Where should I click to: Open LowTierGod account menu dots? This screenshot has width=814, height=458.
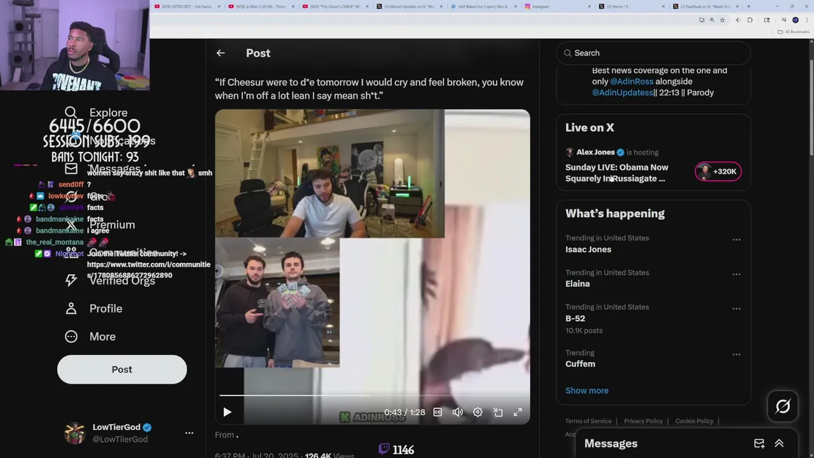pyautogui.click(x=189, y=433)
